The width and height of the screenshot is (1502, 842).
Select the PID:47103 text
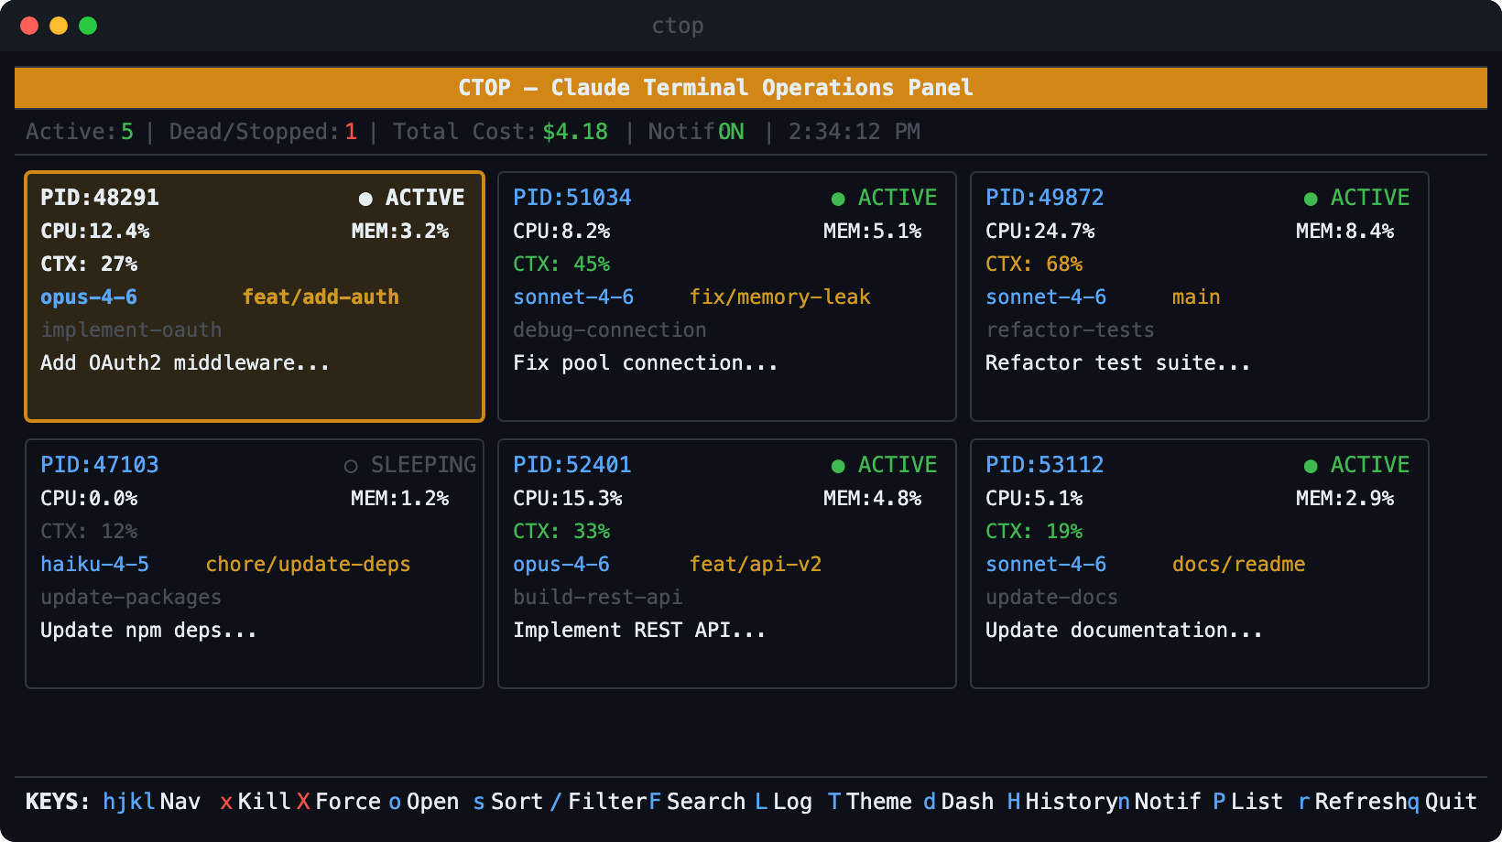pyautogui.click(x=100, y=465)
